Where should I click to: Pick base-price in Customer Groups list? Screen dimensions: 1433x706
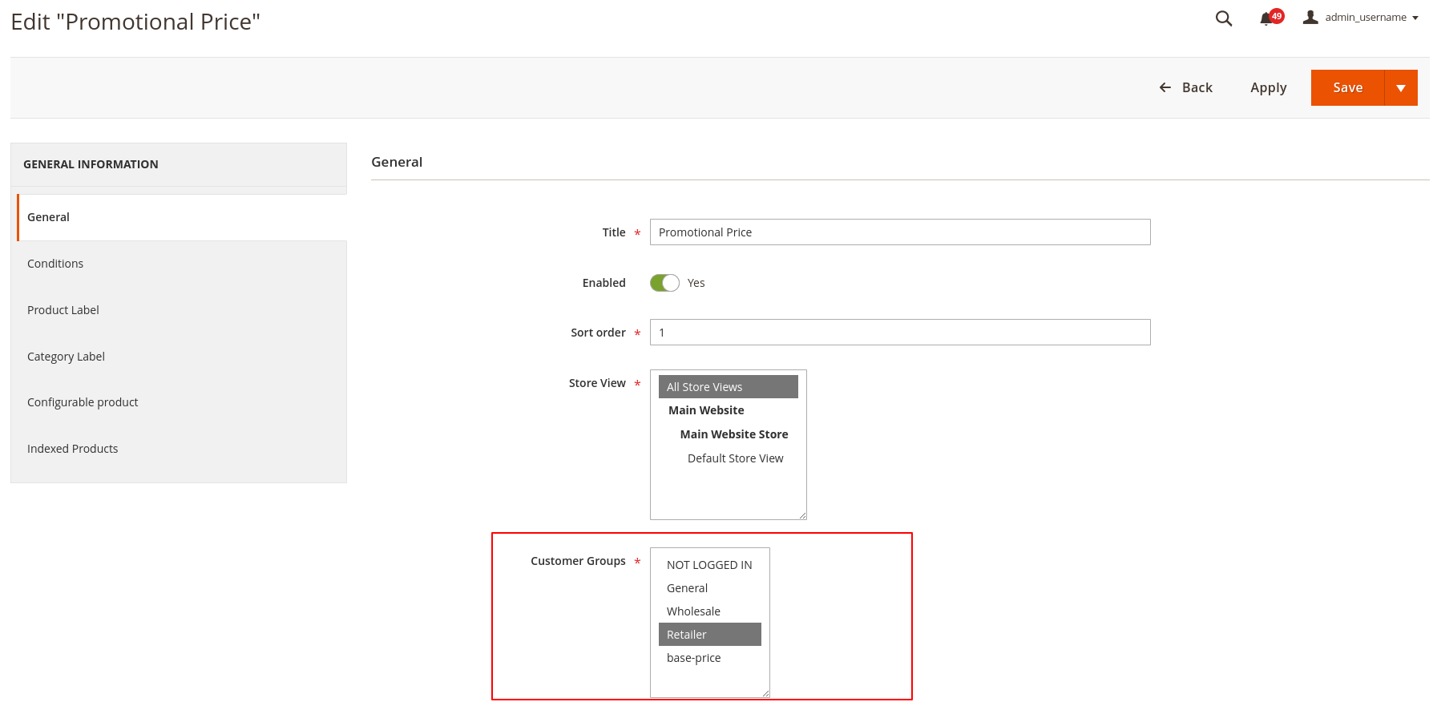click(x=693, y=658)
